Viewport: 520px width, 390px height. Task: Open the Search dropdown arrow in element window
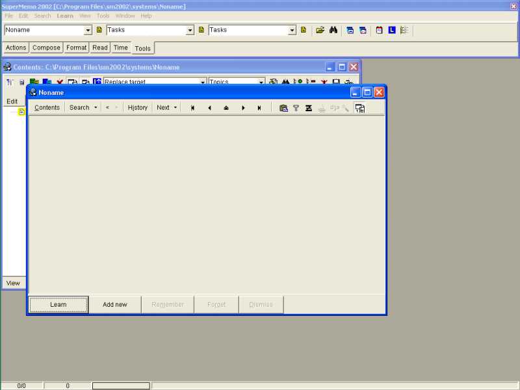click(x=96, y=108)
